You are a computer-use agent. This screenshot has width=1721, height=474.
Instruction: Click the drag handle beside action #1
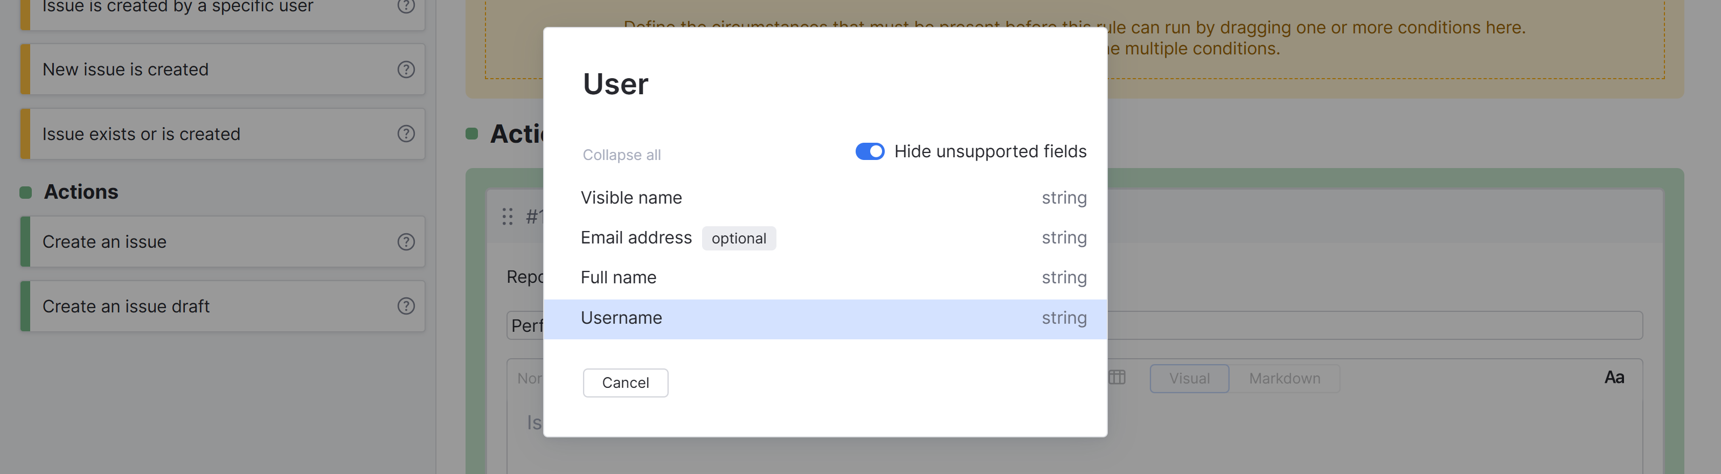click(x=507, y=217)
